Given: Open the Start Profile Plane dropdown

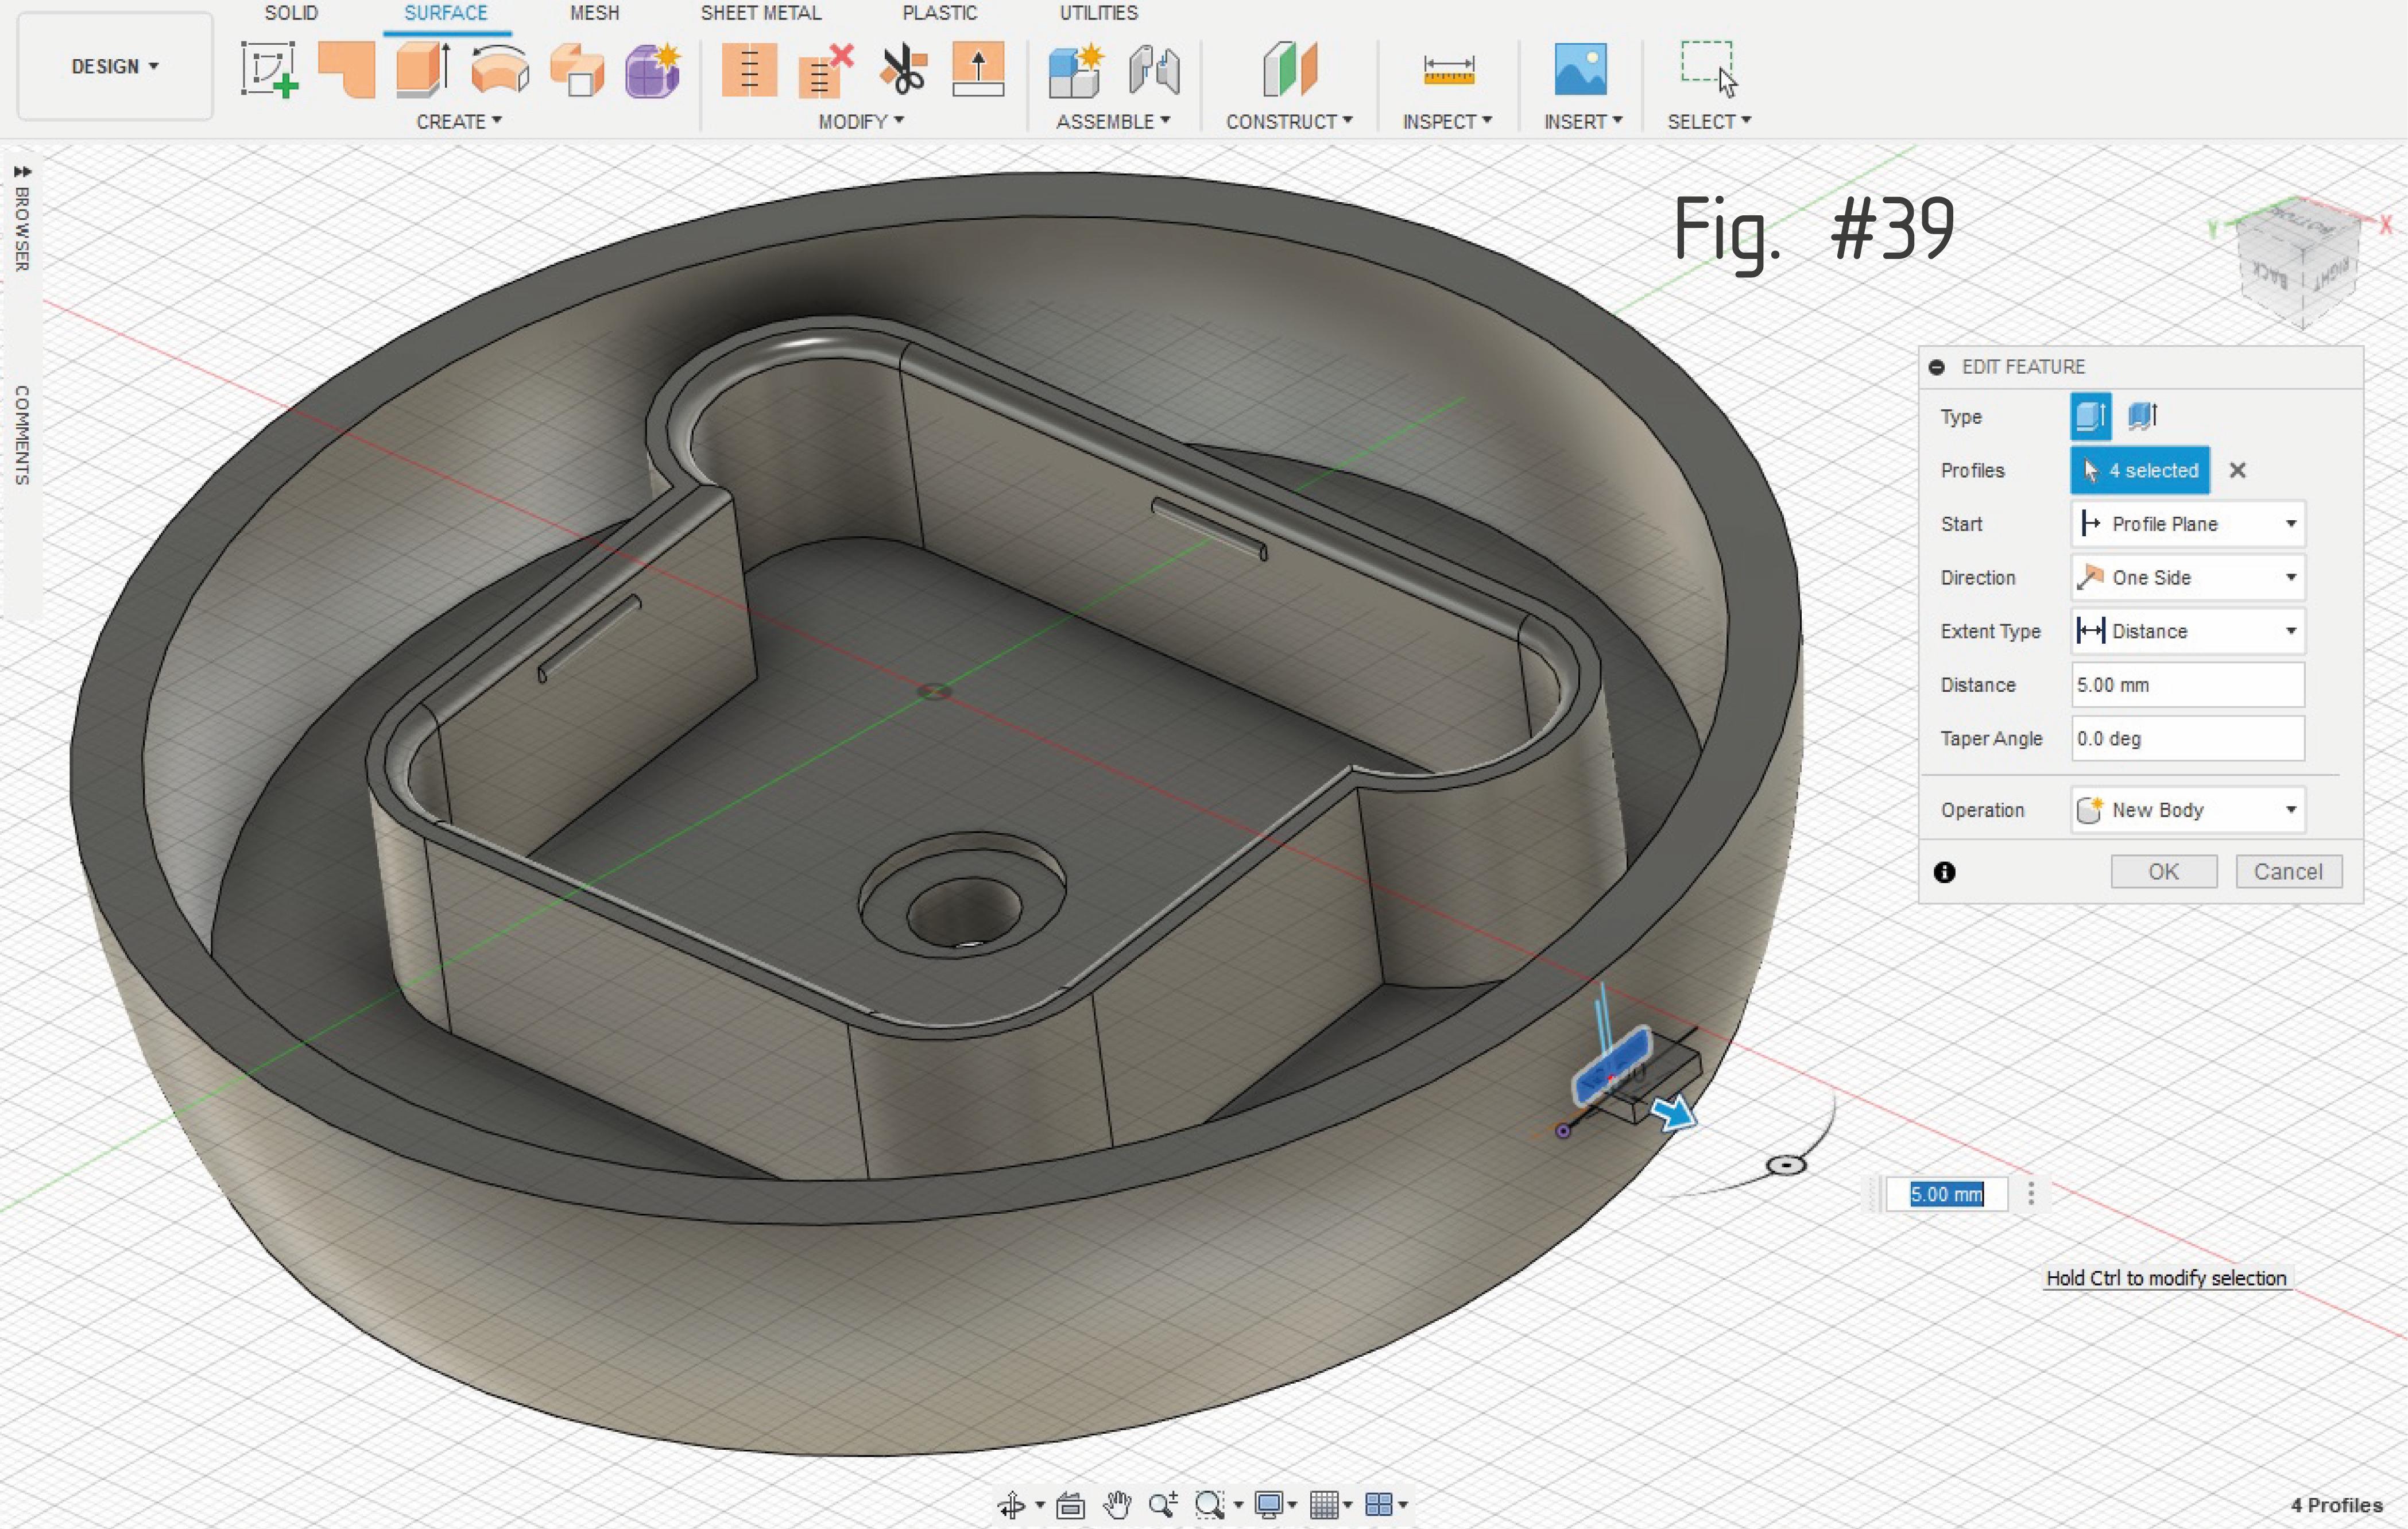Looking at the screenshot, I should click(x=2187, y=524).
